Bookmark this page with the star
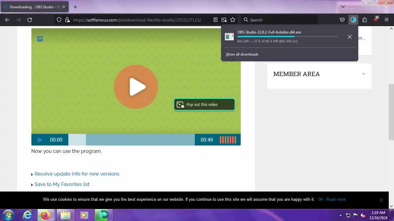The width and height of the screenshot is (394, 221). click(233, 20)
